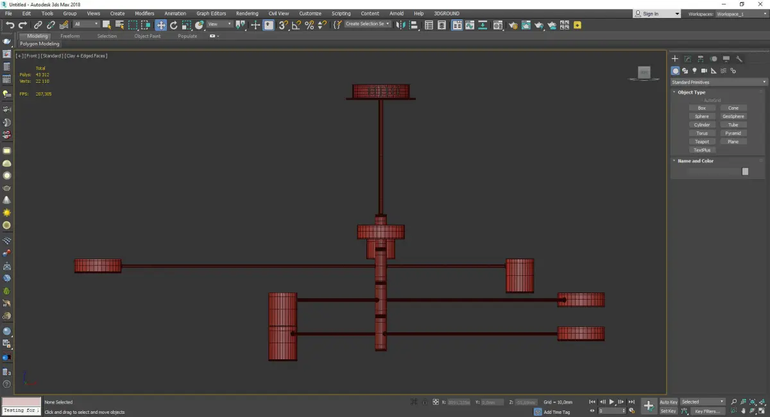770x417 pixels.
Task: Activate the Select and Move tool
Action: coord(160,25)
